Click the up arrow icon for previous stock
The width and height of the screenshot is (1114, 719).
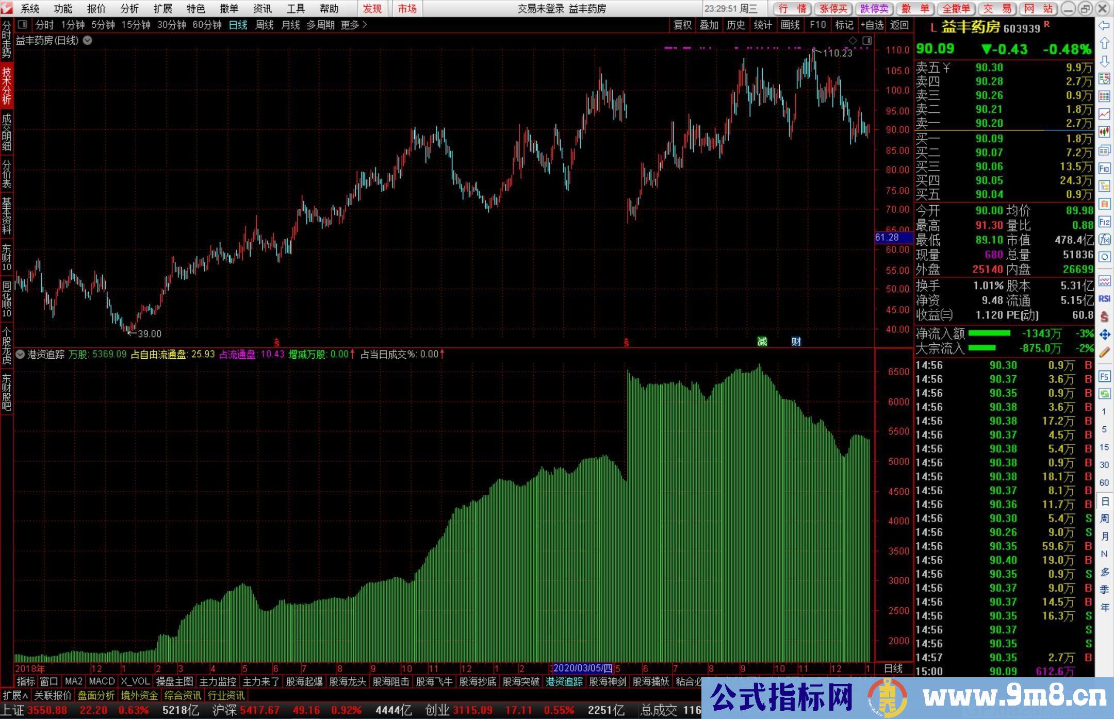(x=1104, y=43)
